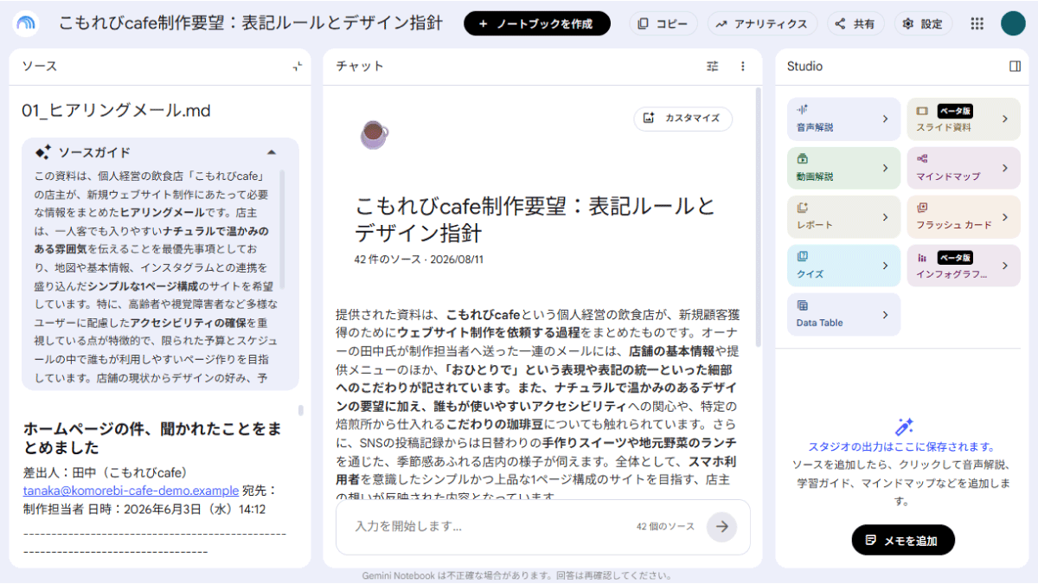Click the コピー button
1038x584 pixels.
coord(663,23)
